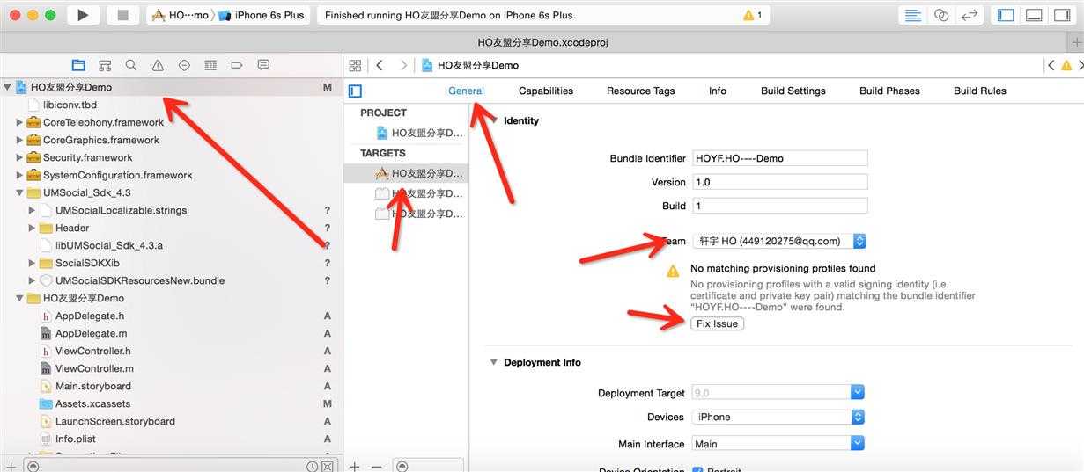Go back in editor history
This screenshot has height=472, width=1084.
[x=380, y=65]
